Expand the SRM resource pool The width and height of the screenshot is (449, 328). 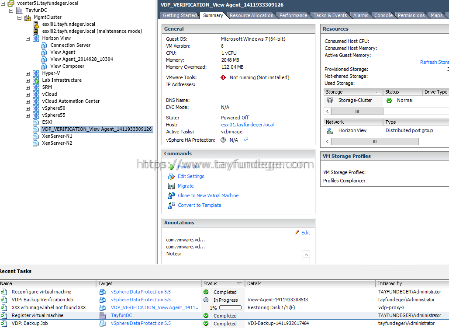(x=28, y=87)
